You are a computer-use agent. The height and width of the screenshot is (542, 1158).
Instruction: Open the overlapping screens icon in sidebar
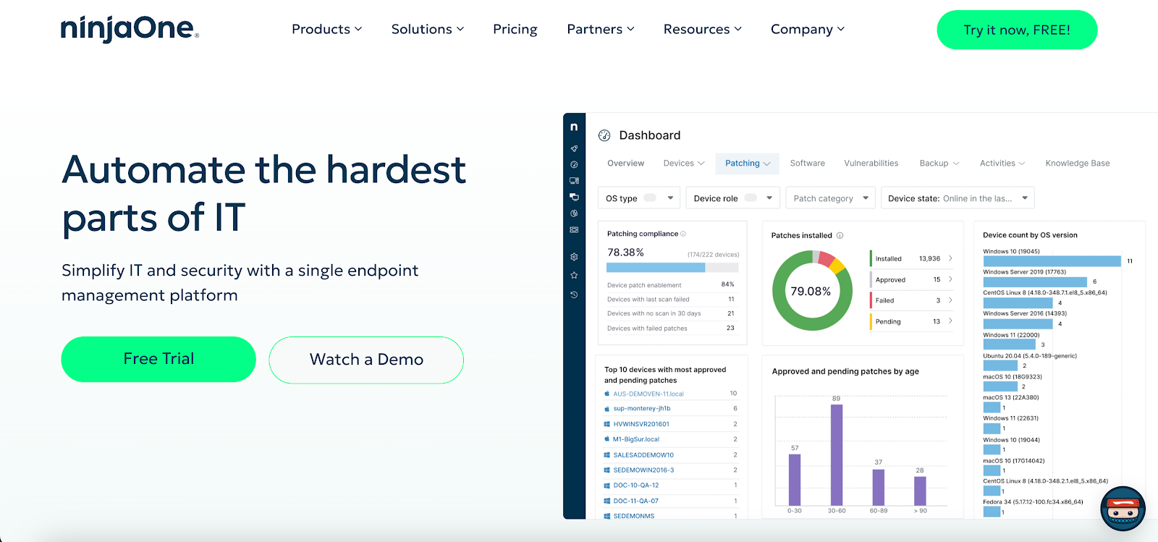click(x=574, y=197)
